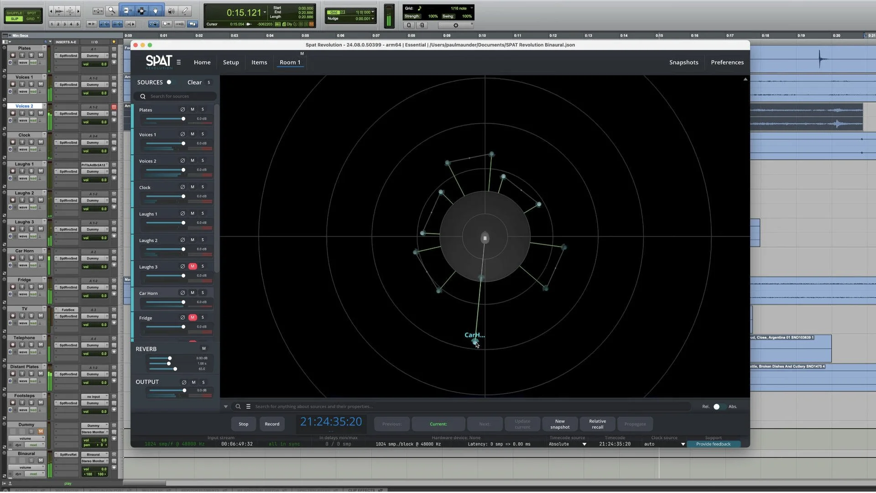This screenshot has width=876, height=493.
Task: Click the Stop transport button
Action: pos(244,424)
